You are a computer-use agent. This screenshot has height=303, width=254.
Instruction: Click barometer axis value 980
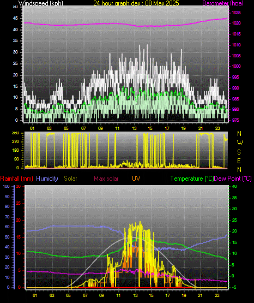235,109
